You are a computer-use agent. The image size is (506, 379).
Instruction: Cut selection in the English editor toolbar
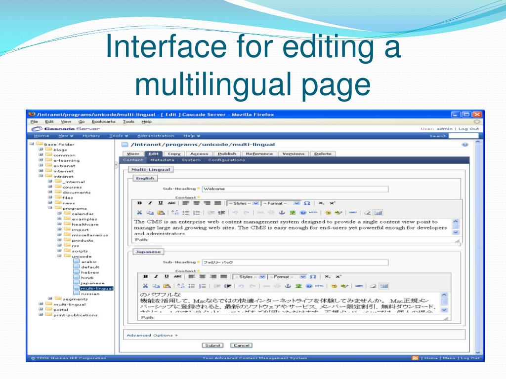pos(139,213)
